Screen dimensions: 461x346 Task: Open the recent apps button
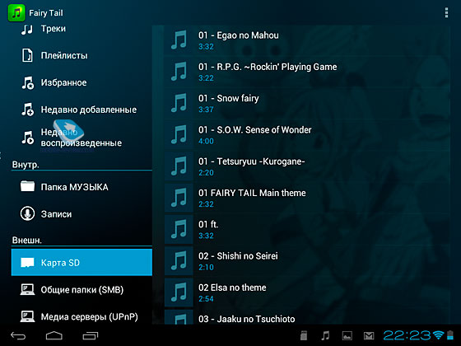coord(91,336)
